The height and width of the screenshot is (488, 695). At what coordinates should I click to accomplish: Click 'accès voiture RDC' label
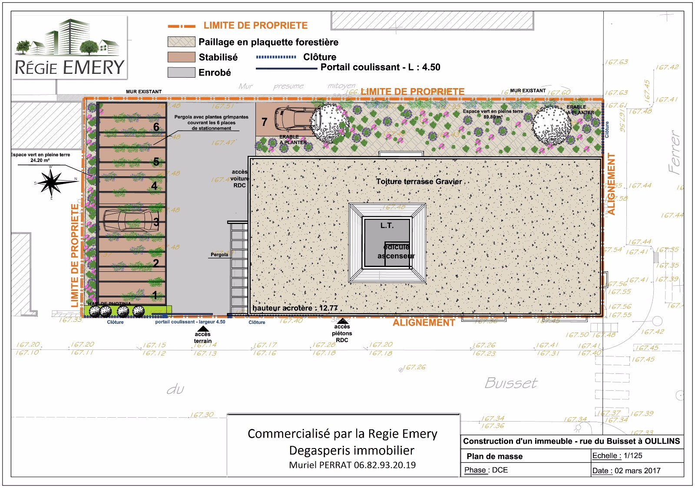(x=240, y=178)
